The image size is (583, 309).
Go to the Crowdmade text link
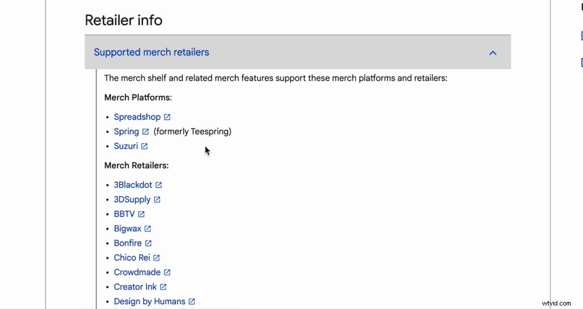pyautogui.click(x=138, y=272)
